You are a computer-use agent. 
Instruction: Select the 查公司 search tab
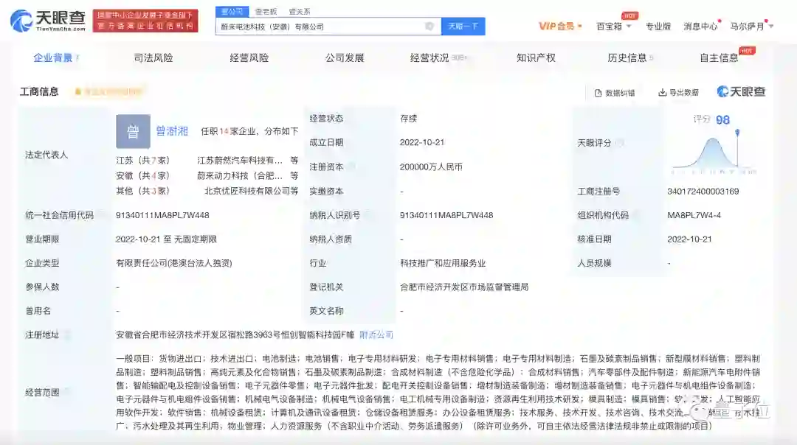pos(232,11)
